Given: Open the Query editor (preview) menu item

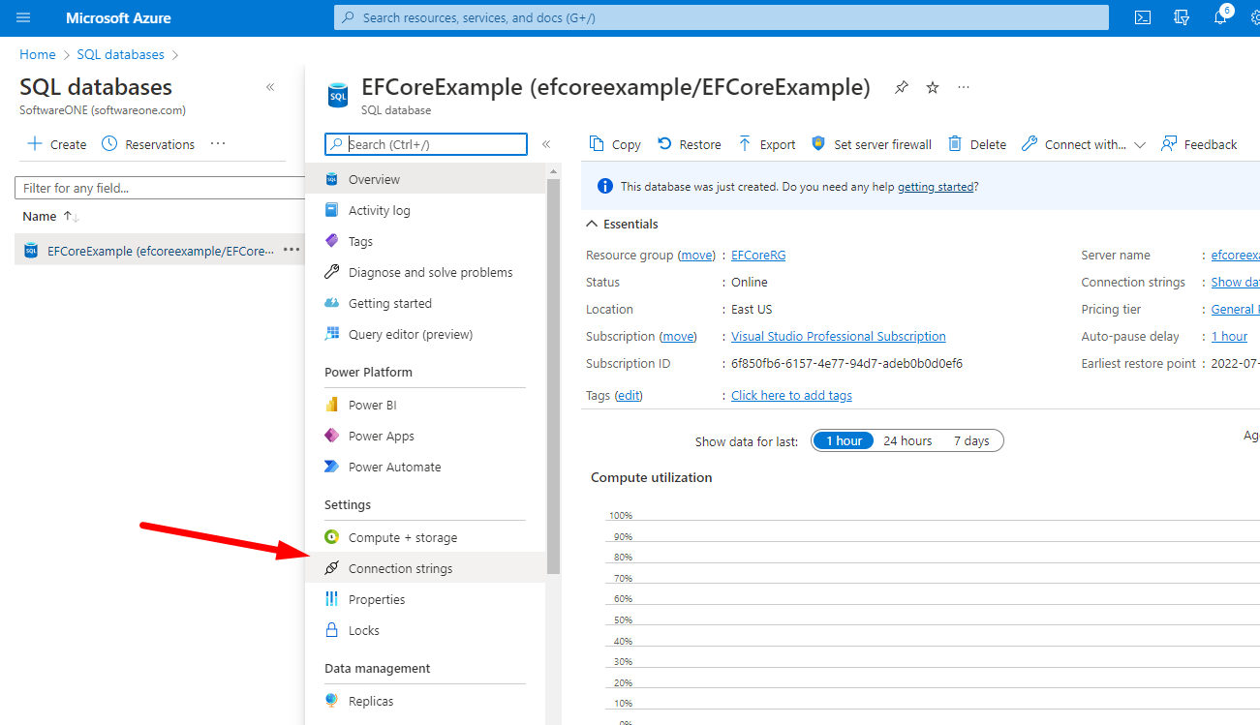Looking at the screenshot, I should [410, 335].
